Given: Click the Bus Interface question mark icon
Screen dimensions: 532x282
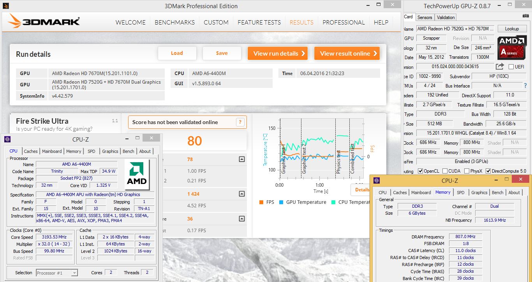Looking at the screenshot, I should point(525,86).
